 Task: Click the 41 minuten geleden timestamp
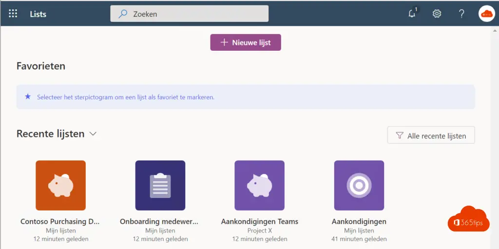click(x=359, y=239)
